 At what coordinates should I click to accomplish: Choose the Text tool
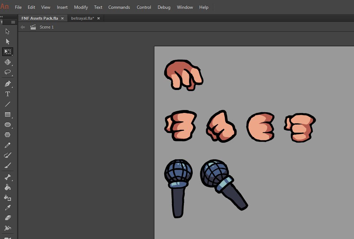pyautogui.click(x=8, y=94)
